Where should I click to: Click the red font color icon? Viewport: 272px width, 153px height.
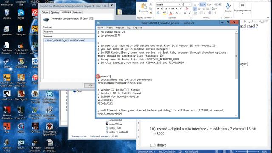pyautogui.click(x=171, y=13)
